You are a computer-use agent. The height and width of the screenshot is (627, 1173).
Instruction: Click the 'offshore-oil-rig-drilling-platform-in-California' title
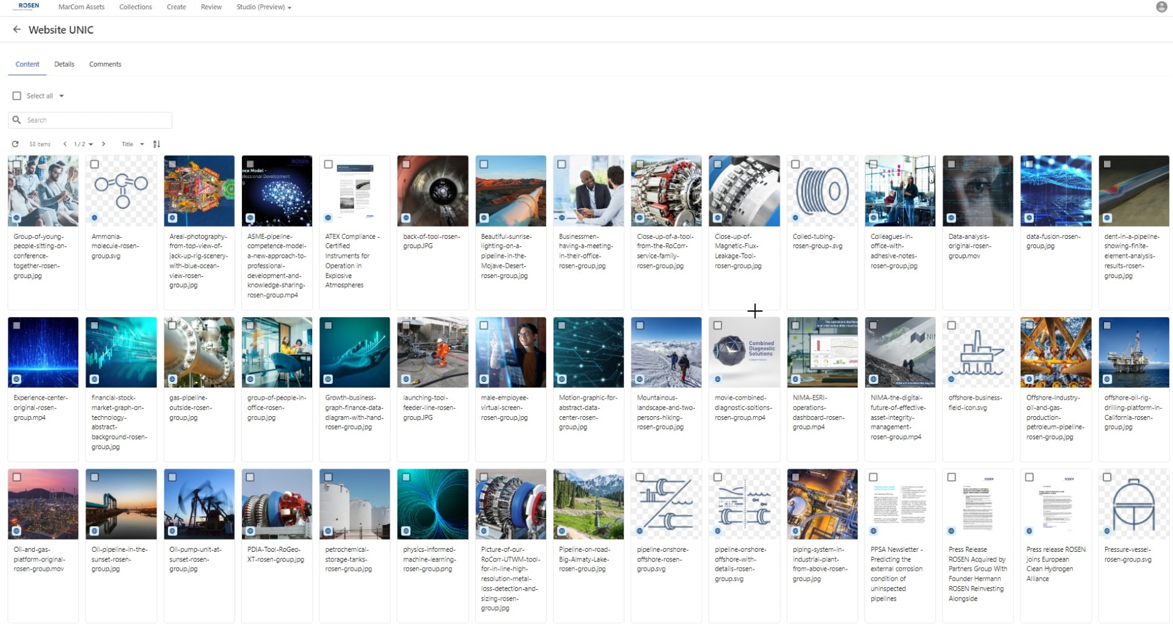pos(1133,413)
